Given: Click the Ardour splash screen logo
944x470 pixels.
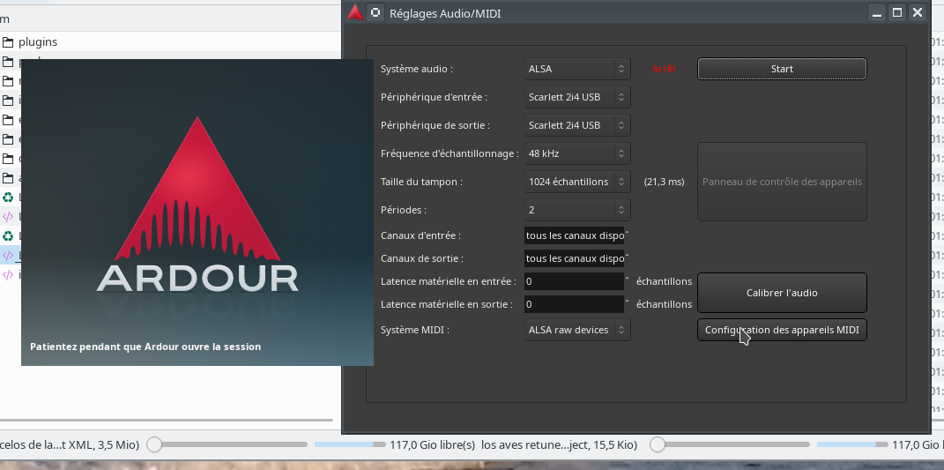Looking at the screenshot, I should (x=197, y=205).
